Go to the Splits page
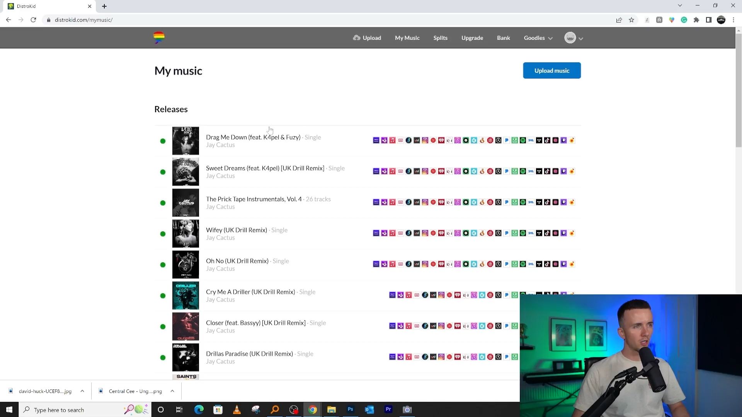 (440, 38)
